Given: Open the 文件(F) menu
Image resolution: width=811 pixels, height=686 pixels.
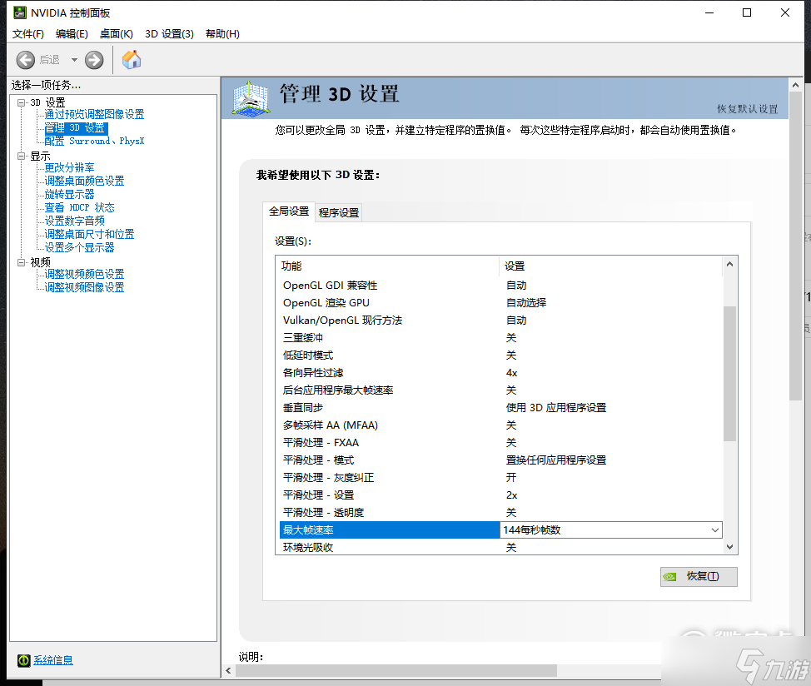Looking at the screenshot, I should pyautogui.click(x=28, y=33).
